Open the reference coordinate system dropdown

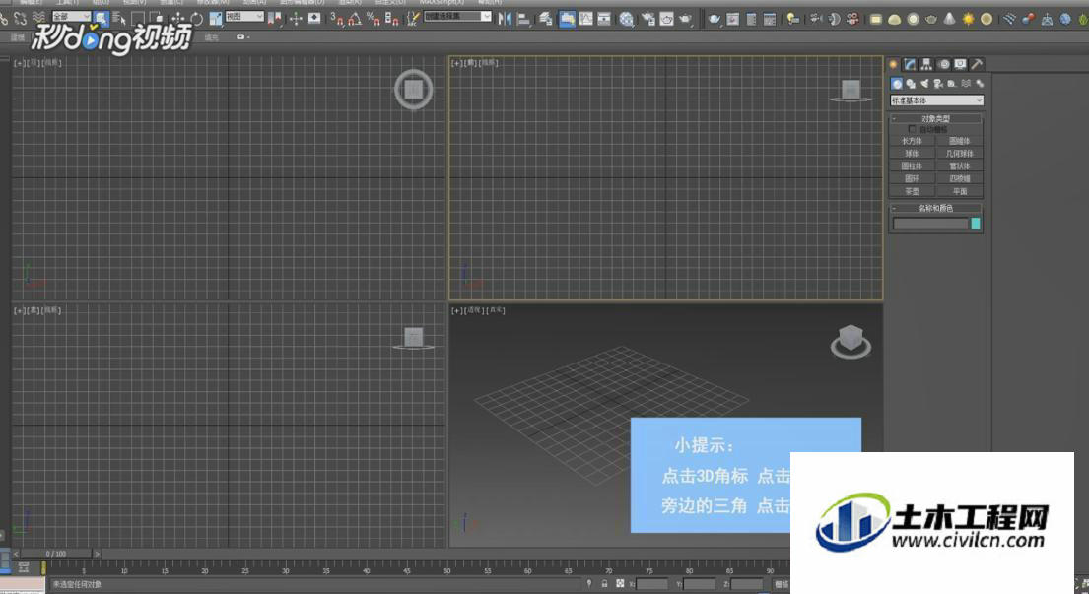pos(244,16)
